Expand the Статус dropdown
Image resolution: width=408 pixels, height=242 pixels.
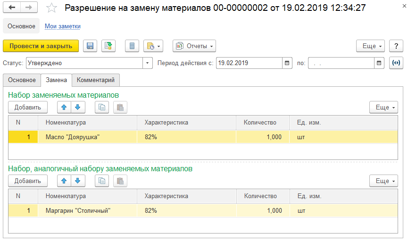point(148,63)
